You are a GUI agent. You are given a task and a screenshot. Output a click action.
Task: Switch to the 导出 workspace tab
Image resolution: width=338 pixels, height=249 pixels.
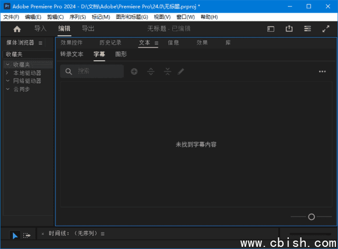coord(88,28)
